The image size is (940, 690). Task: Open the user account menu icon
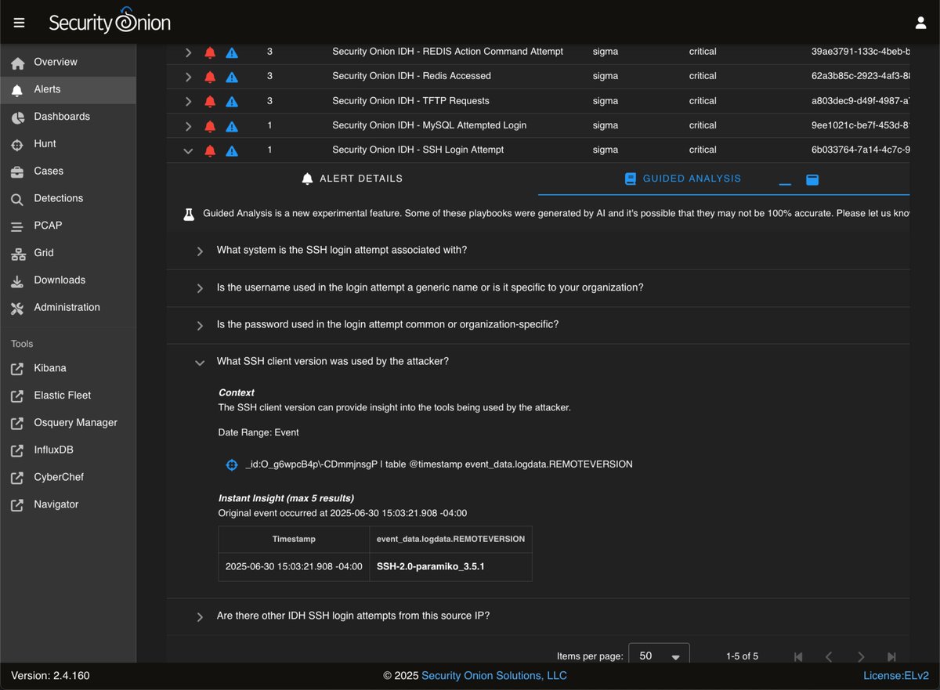(x=920, y=23)
